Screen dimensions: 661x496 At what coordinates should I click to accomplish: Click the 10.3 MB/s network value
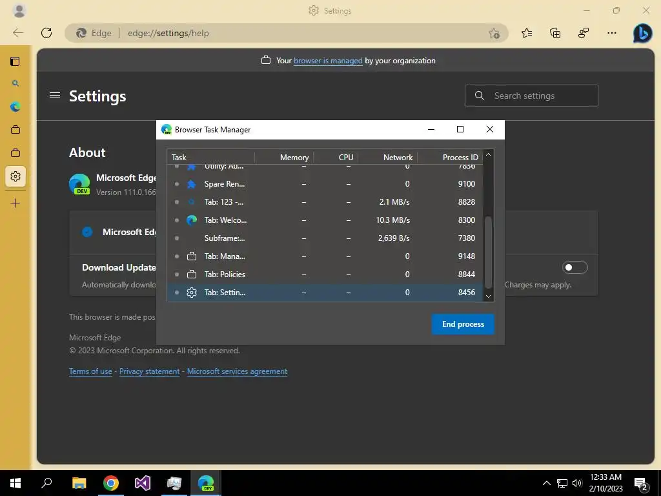coord(393,220)
